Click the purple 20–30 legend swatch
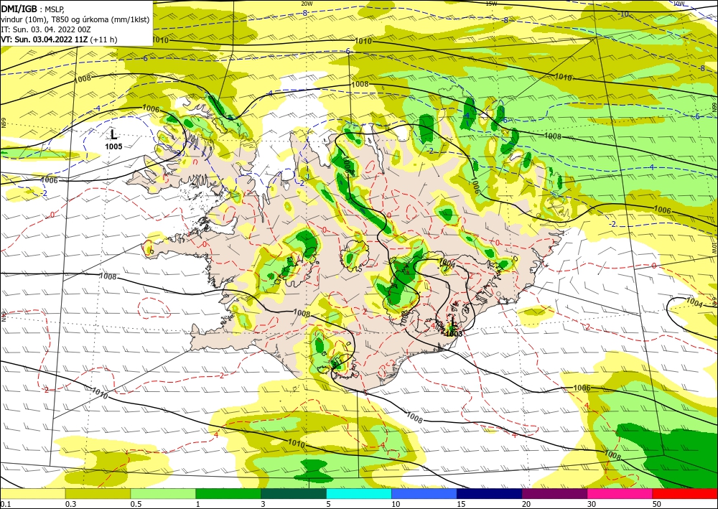 [x=554, y=493]
